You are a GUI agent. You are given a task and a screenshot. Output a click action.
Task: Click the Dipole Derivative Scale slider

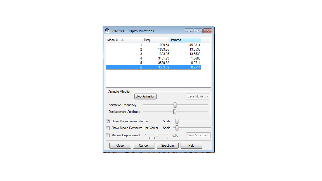point(177,128)
